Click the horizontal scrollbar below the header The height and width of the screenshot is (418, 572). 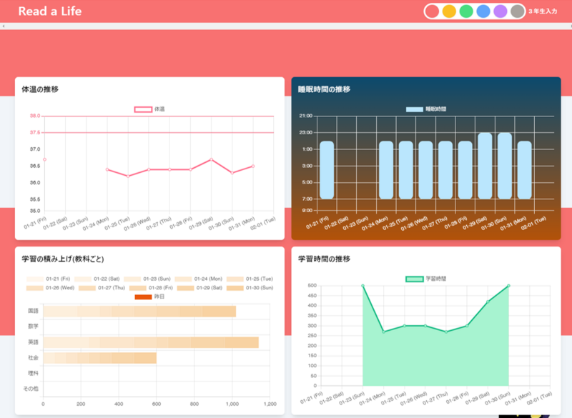pos(286,26)
